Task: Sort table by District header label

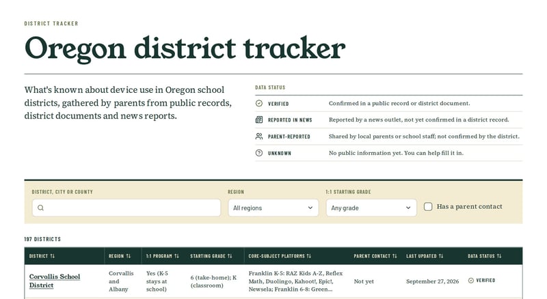Action: pyautogui.click(x=38, y=256)
